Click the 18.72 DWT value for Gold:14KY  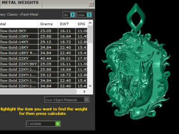click(x=67, y=42)
